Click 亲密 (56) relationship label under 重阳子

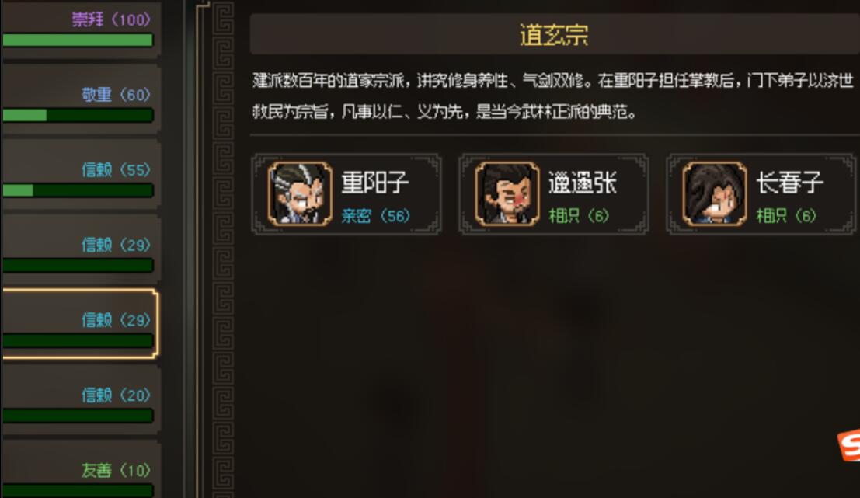click(375, 215)
